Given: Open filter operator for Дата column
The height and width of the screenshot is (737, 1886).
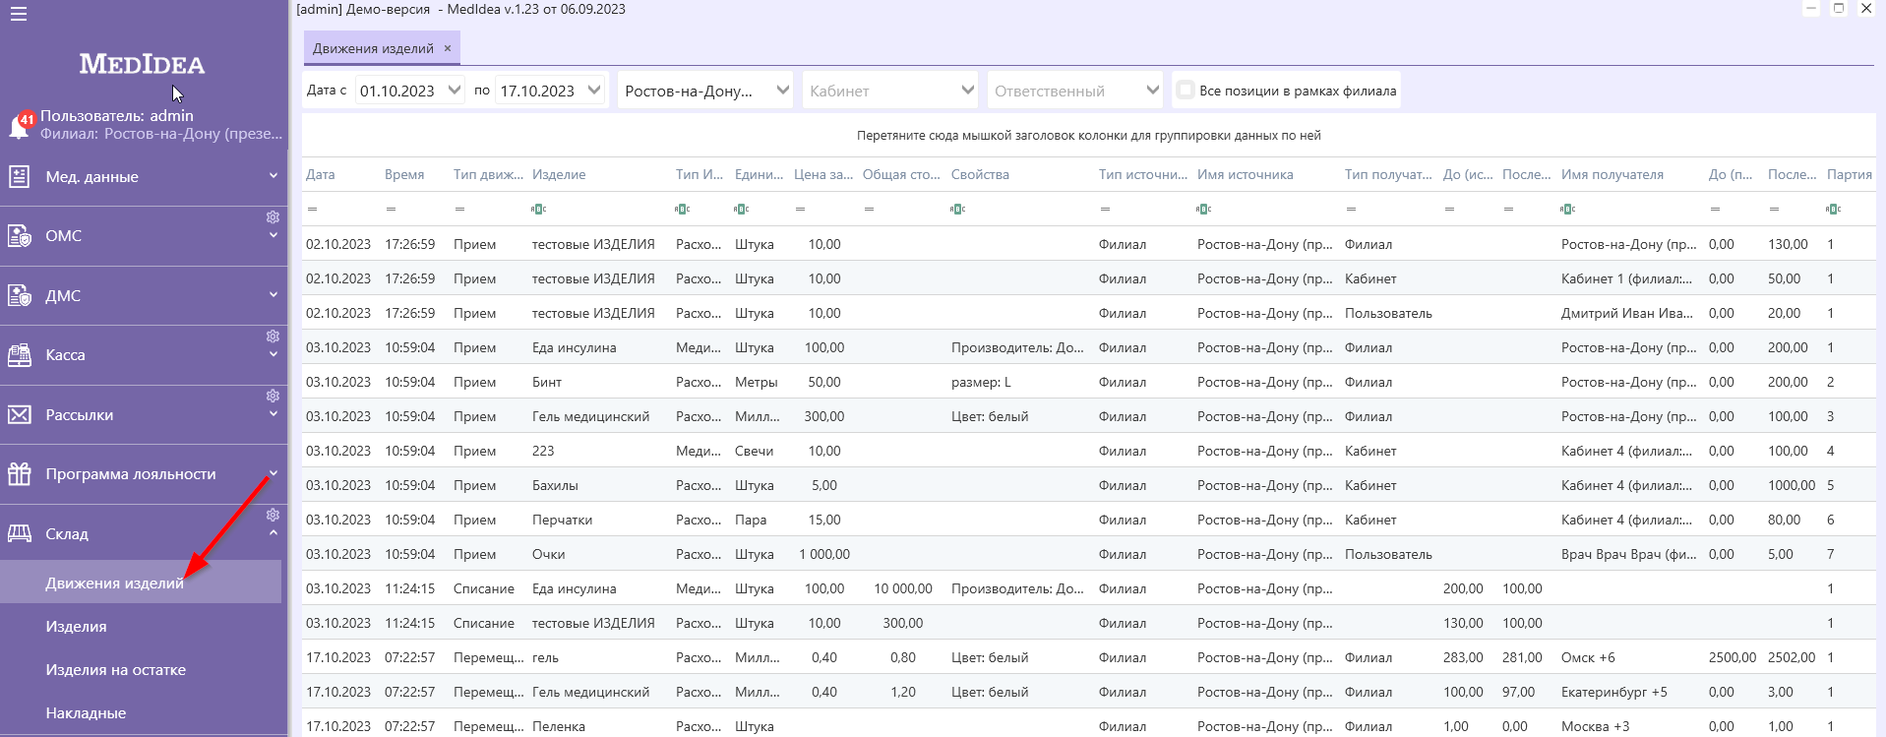Looking at the screenshot, I should (x=312, y=209).
